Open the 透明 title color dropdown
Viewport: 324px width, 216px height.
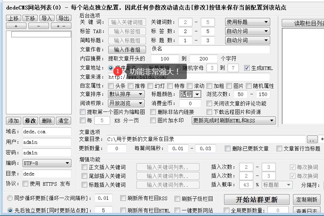pyautogui.click(x=190, y=94)
